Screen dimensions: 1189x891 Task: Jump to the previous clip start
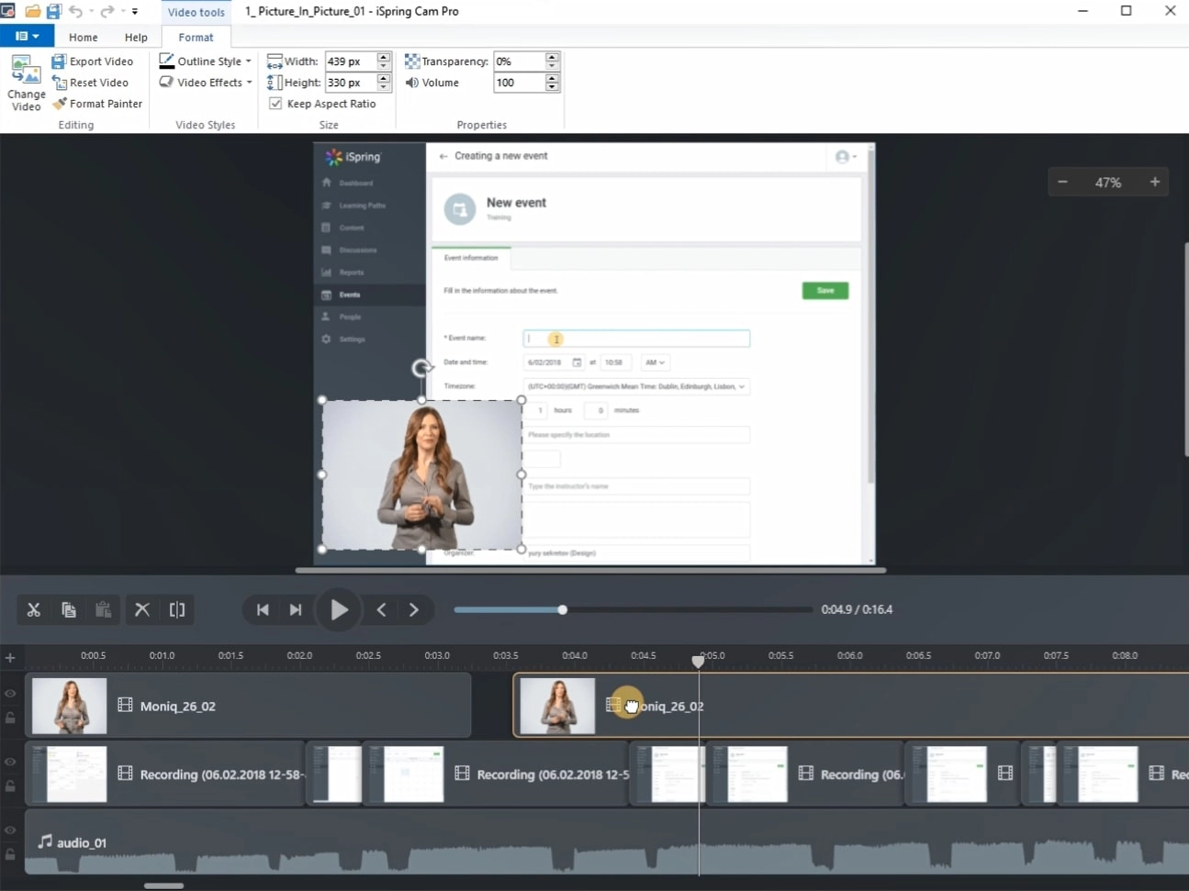[263, 610]
